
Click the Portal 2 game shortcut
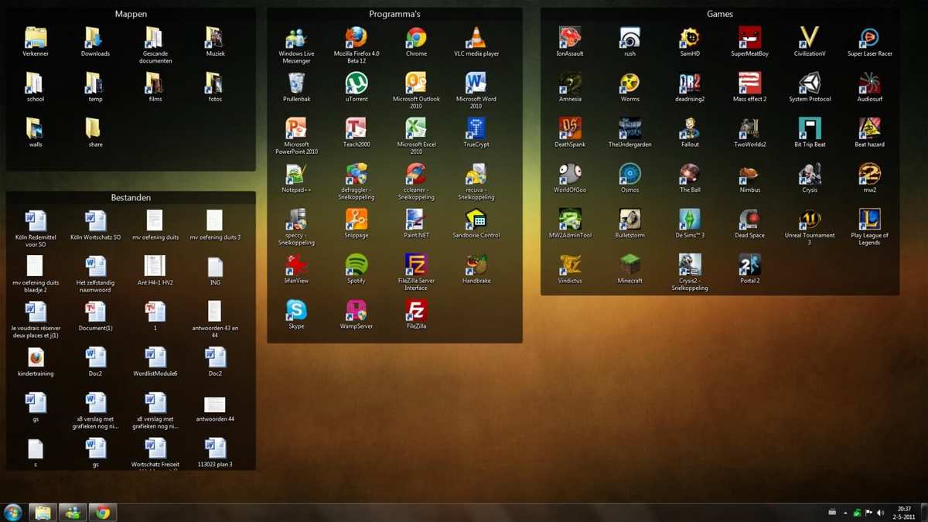(749, 265)
